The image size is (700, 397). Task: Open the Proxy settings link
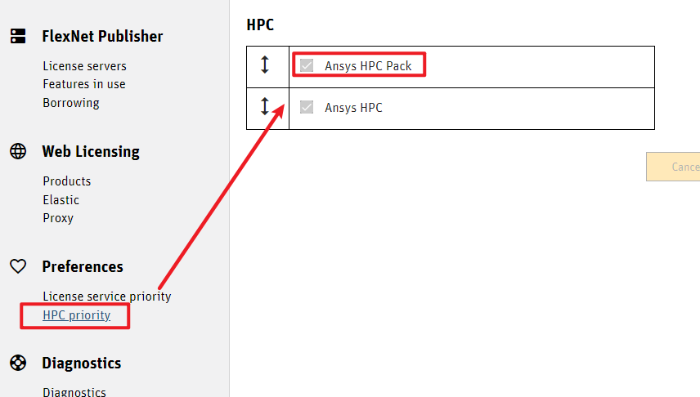58,218
